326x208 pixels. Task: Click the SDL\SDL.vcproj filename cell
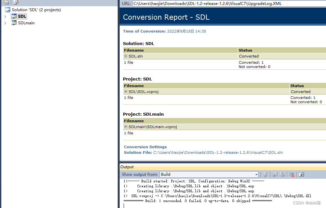point(206,92)
